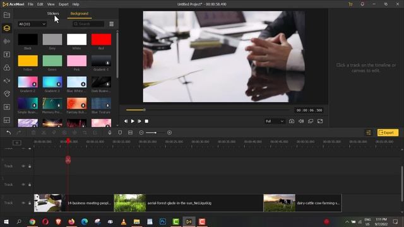404x227 pixels.
Task: Click the Crop icon in timeline toolbar
Action: click(x=85, y=132)
